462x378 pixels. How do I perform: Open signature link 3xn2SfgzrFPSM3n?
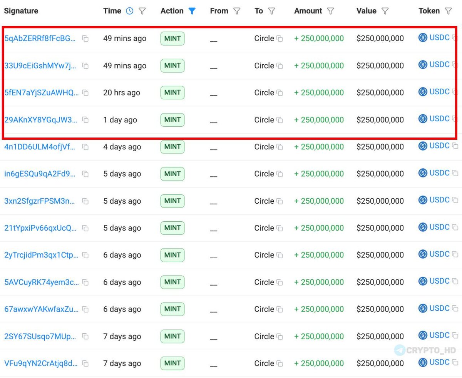(40, 201)
